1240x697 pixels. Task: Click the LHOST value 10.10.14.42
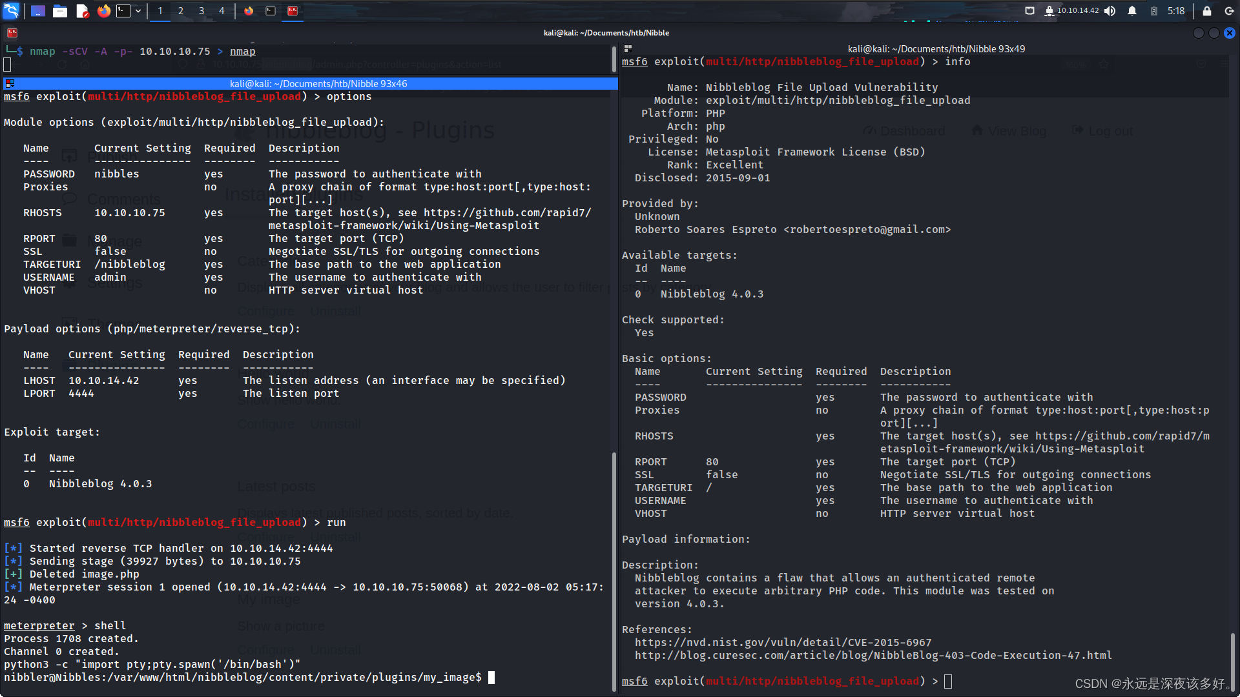104,381
